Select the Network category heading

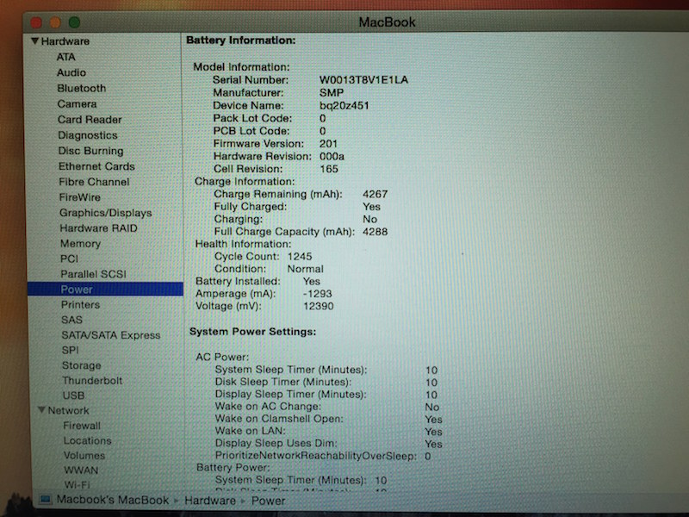click(x=69, y=410)
